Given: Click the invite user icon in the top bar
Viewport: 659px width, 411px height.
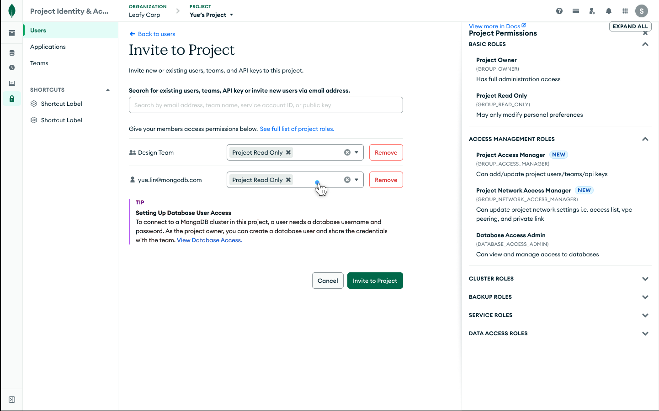Looking at the screenshot, I should (592, 11).
